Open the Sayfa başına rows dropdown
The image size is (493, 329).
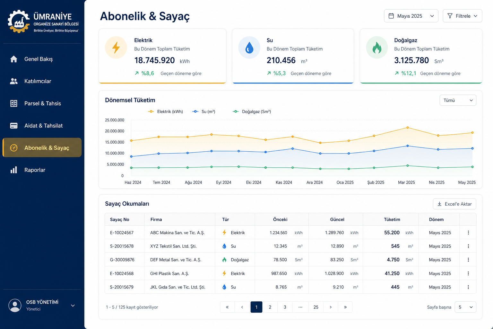[x=465, y=307]
